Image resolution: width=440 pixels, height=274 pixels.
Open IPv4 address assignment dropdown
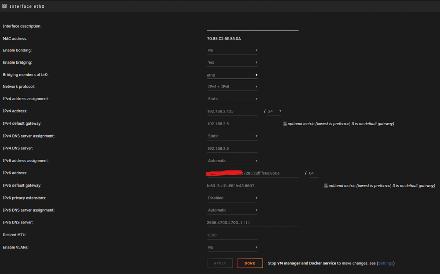(x=232, y=99)
